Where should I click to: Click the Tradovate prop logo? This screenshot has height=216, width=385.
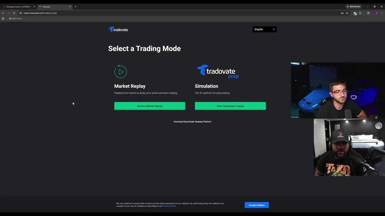tap(218, 72)
